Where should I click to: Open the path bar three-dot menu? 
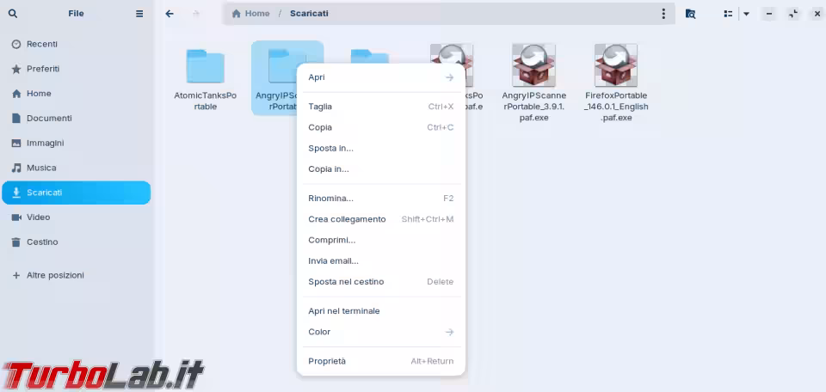point(663,14)
